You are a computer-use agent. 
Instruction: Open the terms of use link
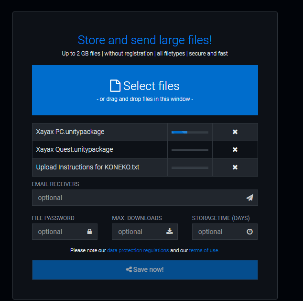(x=204, y=250)
